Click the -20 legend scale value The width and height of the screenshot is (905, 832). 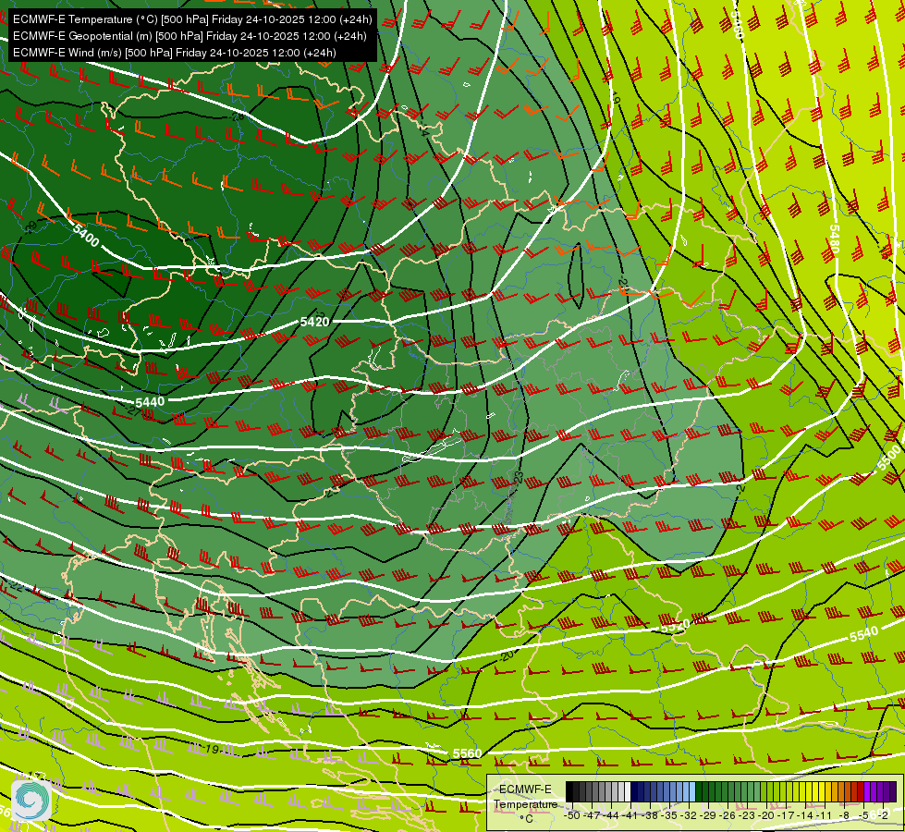(x=766, y=816)
